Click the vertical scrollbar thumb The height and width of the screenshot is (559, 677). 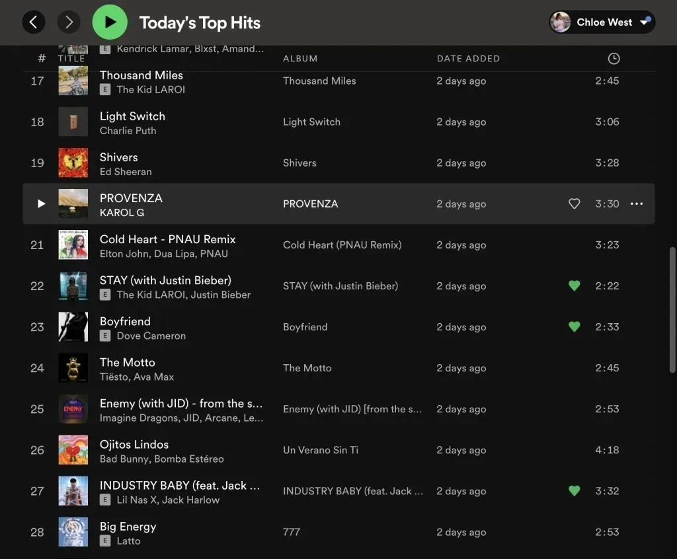pyautogui.click(x=673, y=311)
